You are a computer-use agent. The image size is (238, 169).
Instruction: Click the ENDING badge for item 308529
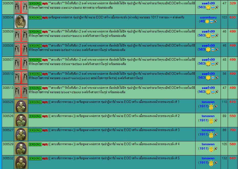35,144
